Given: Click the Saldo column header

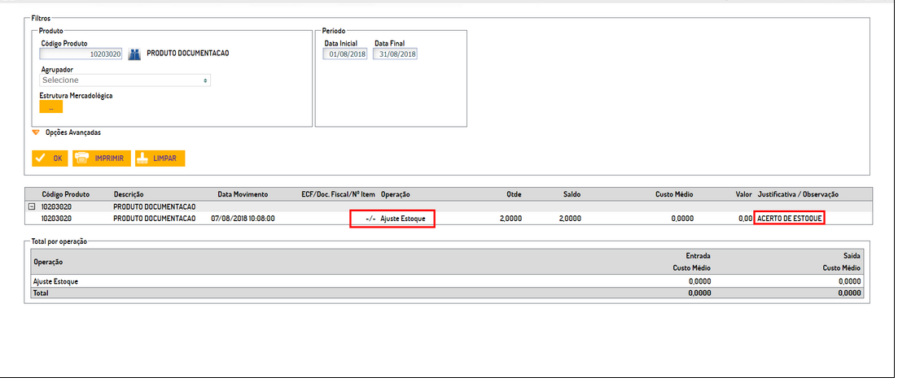Looking at the screenshot, I should coord(572,194).
